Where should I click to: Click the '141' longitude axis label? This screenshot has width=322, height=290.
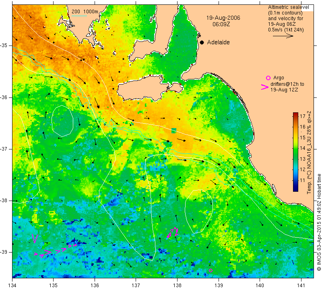[301, 285]
